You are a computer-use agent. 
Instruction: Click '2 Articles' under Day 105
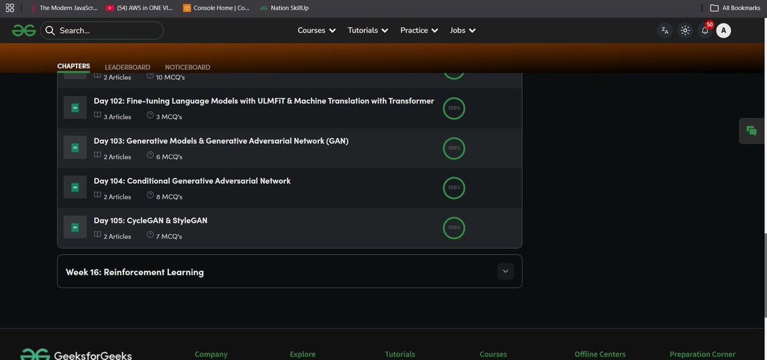[x=117, y=237]
